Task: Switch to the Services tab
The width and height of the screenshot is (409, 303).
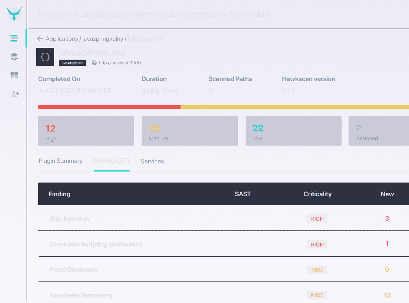Action: [152, 161]
